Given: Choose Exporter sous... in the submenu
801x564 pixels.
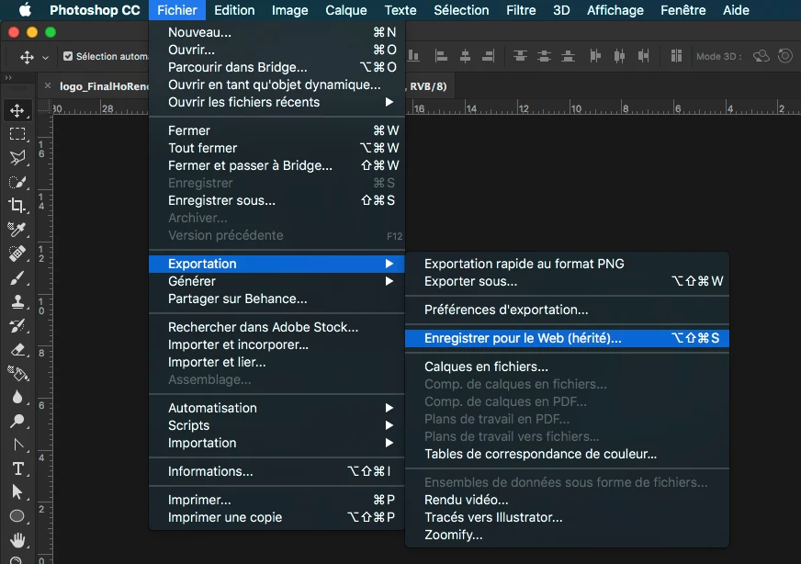Looking at the screenshot, I should [x=567, y=281].
